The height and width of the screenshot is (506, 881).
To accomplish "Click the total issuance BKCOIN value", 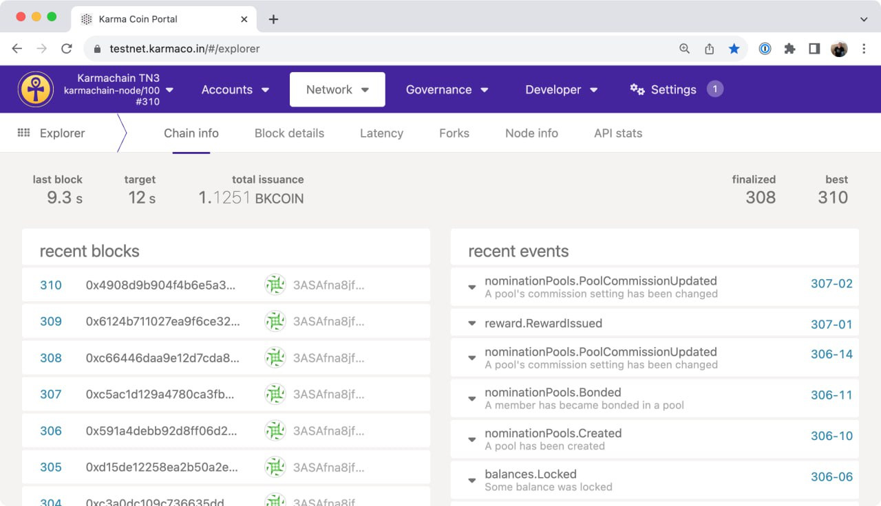I will click(x=251, y=198).
